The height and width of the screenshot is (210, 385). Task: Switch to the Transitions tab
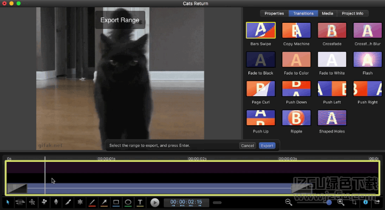click(x=303, y=13)
